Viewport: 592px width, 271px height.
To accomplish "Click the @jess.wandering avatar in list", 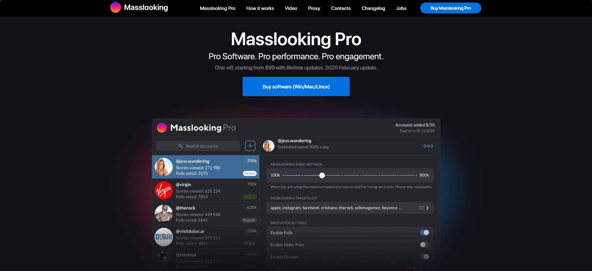I will click(164, 167).
